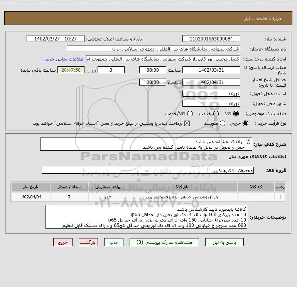Click the item name چراغ روشنایی خیابانی cell
This screenshot has width=297, height=287.
point(182,197)
